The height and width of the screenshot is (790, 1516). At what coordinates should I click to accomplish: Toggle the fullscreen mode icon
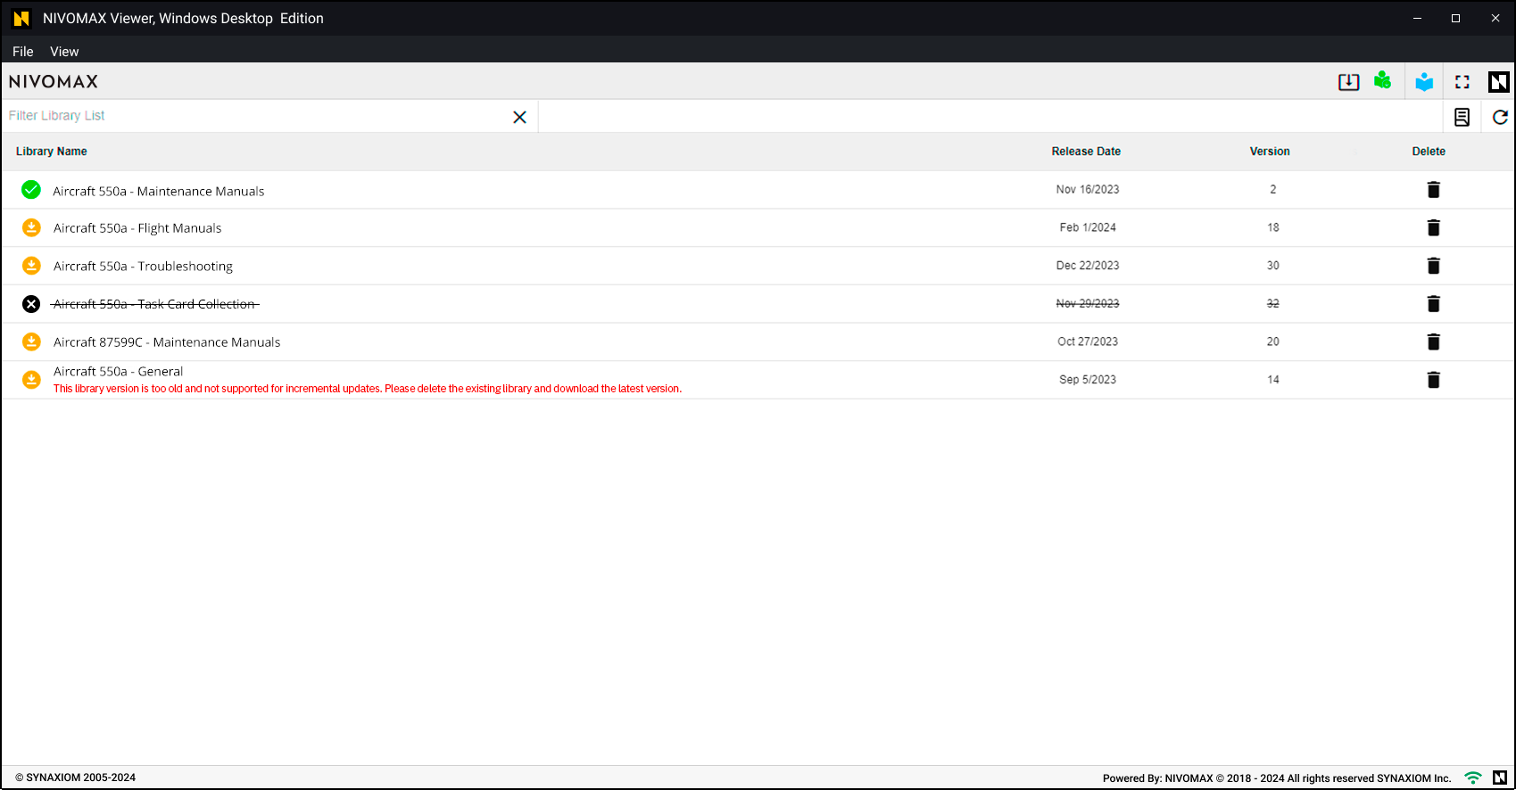point(1462,82)
